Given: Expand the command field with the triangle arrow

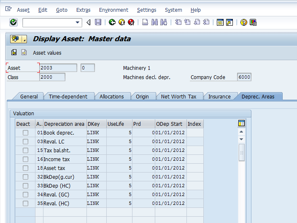Looking at the screenshot, I should point(88,22).
